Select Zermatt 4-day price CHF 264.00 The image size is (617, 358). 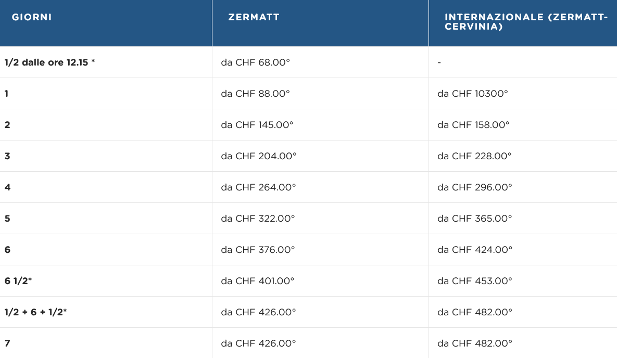click(x=258, y=187)
